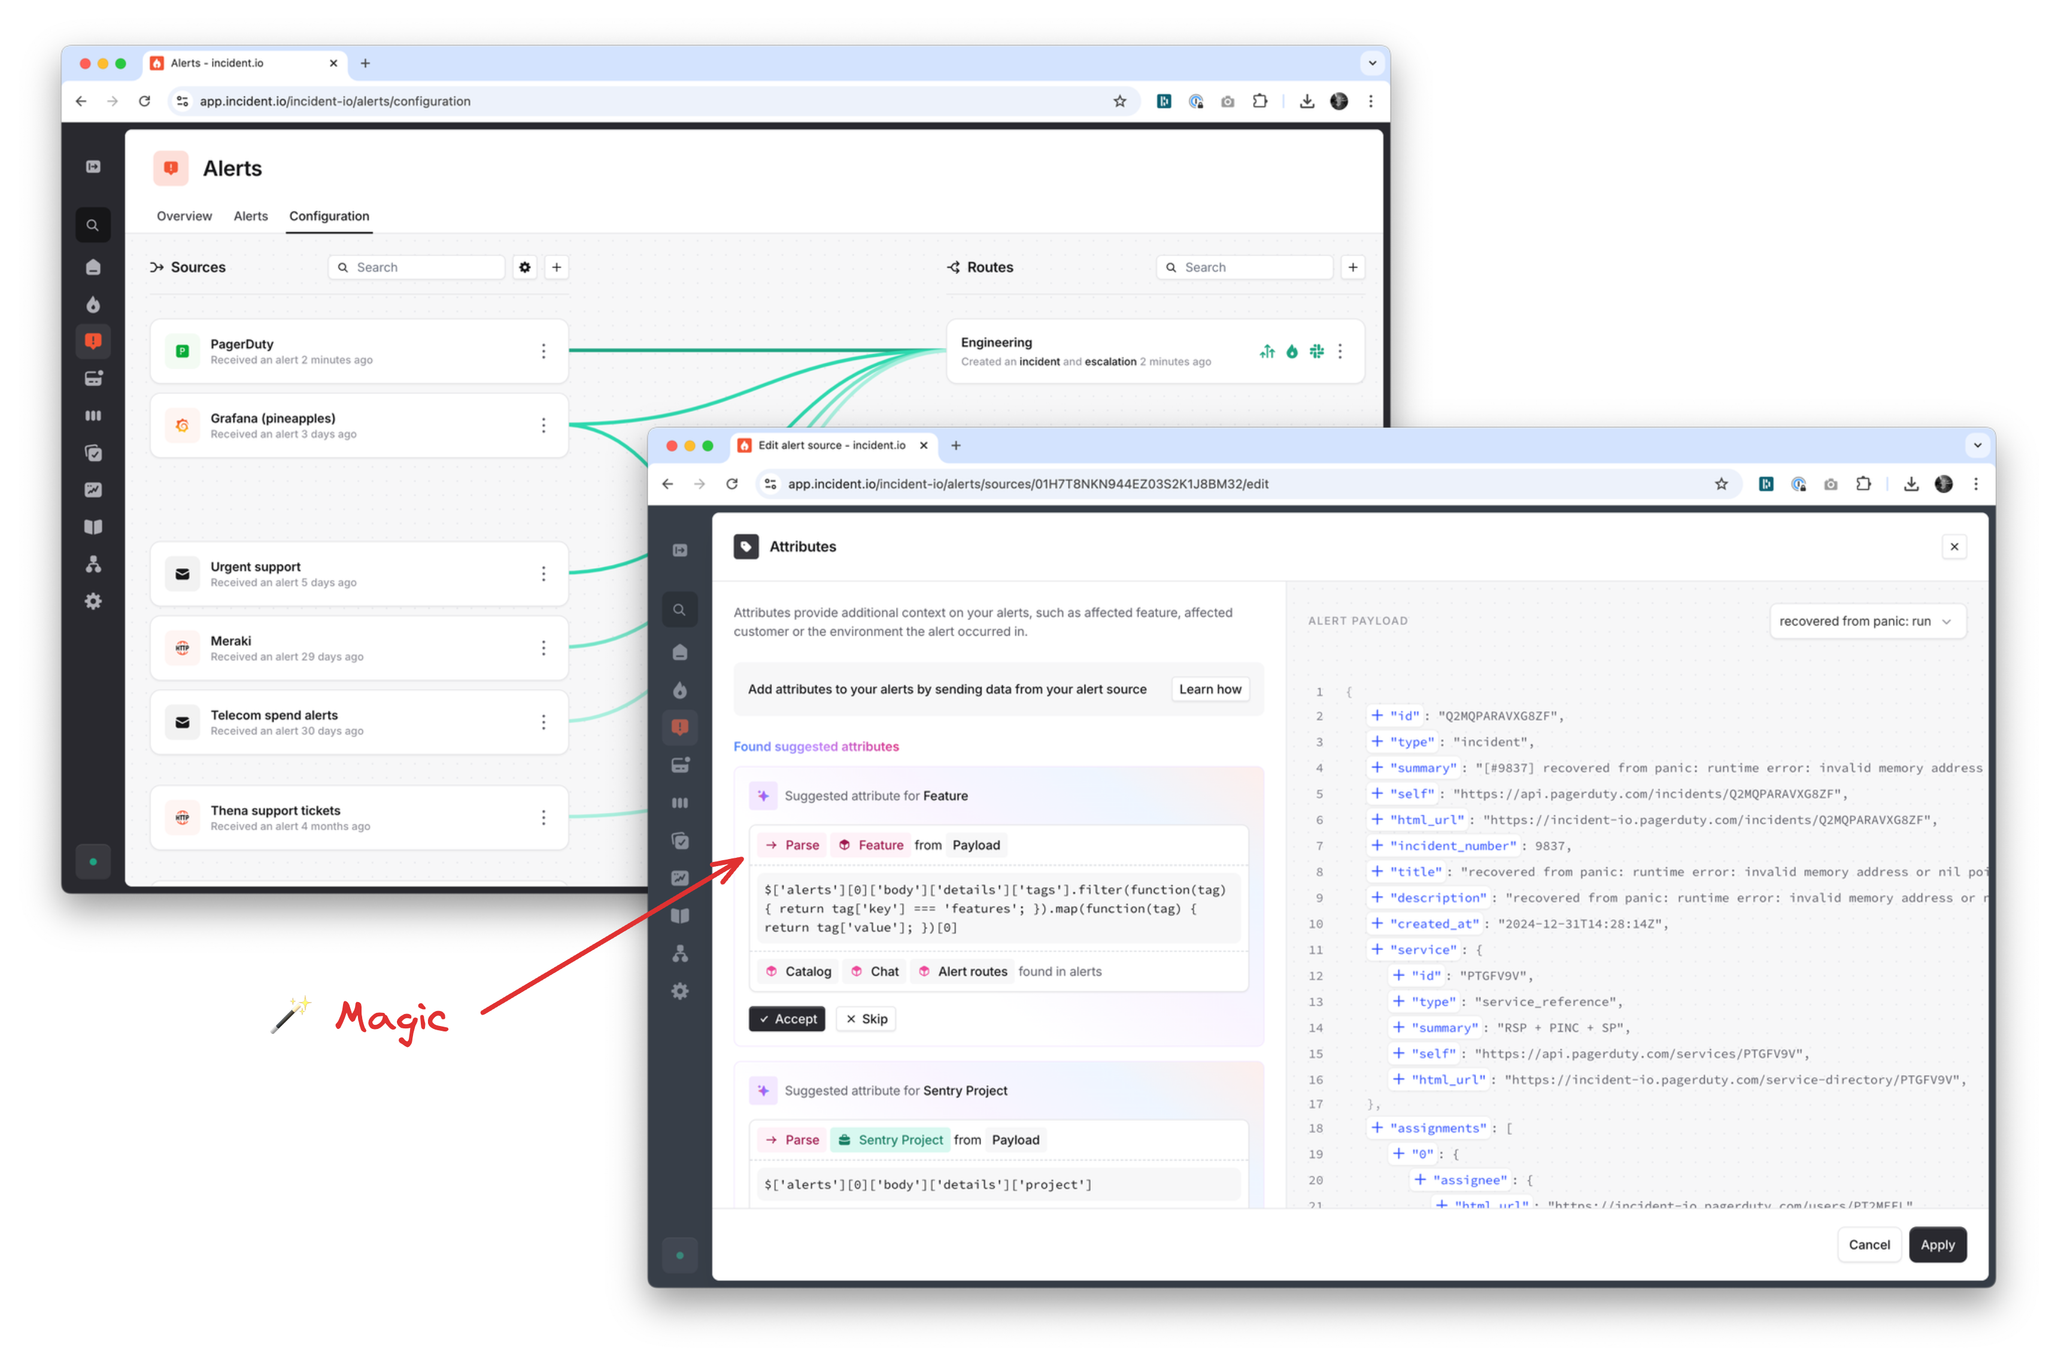
Task: Click the Chat chip in the Feature suggestion
Action: click(875, 972)
